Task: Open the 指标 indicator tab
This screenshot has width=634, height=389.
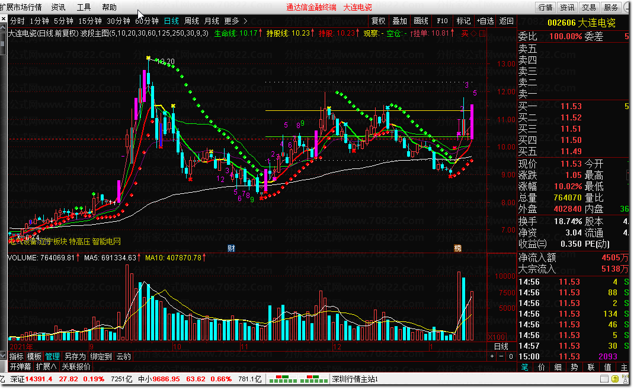Action: (17, 356)
